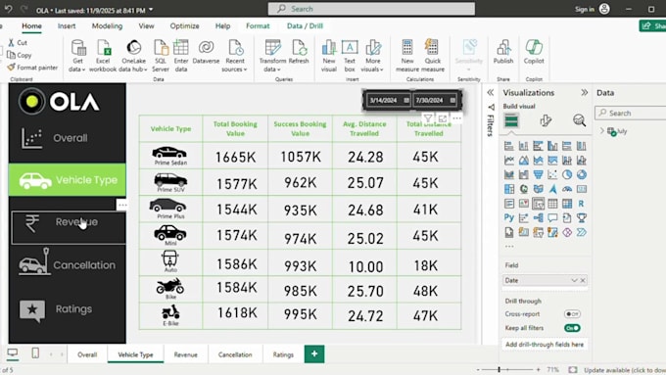Click the Overall navigation button in the report
The image size is (666, 375).
tap(68, 138)
